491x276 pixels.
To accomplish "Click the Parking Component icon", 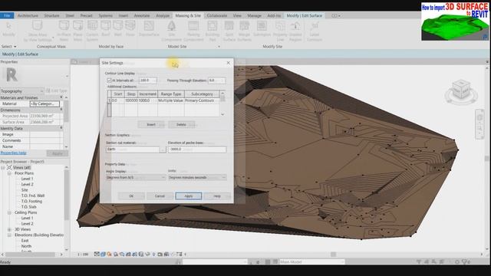I will click(193, 25).
